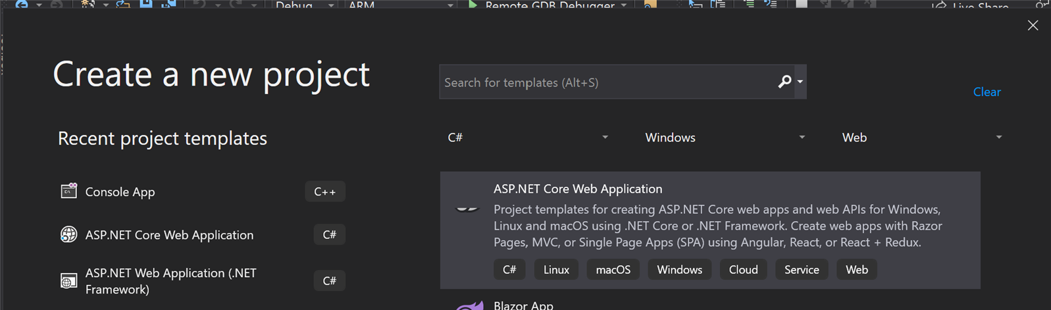
Task: Clear all filters with the Clear link
Action: (987, 92)
